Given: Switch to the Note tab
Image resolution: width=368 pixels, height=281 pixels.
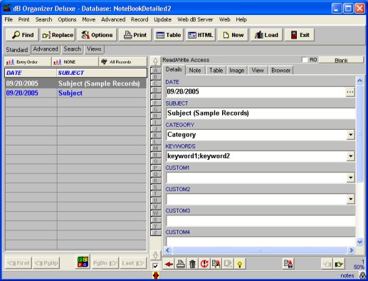Looking at the screenshot, I should 195,71.
